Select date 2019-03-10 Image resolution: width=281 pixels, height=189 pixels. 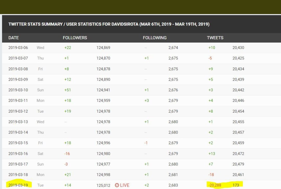pos(18,90)
